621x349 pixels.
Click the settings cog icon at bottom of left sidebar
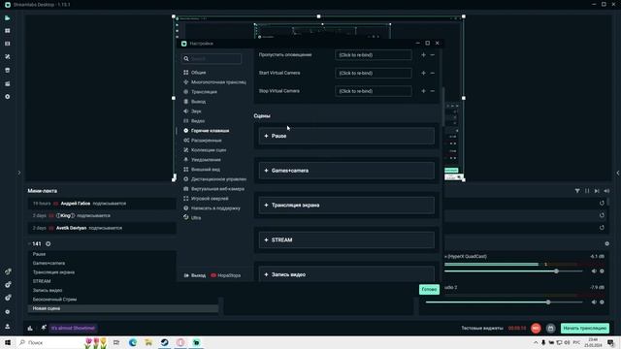(x=8, y=312)
